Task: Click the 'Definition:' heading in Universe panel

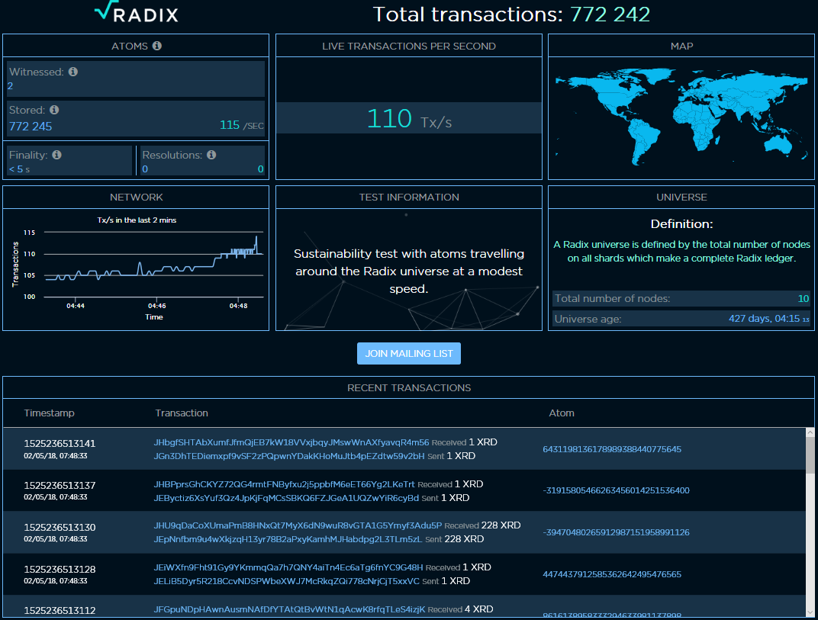Action: pos(681,223)
